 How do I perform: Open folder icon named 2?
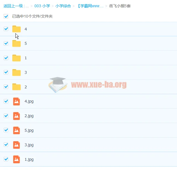[x=16, y=87]
